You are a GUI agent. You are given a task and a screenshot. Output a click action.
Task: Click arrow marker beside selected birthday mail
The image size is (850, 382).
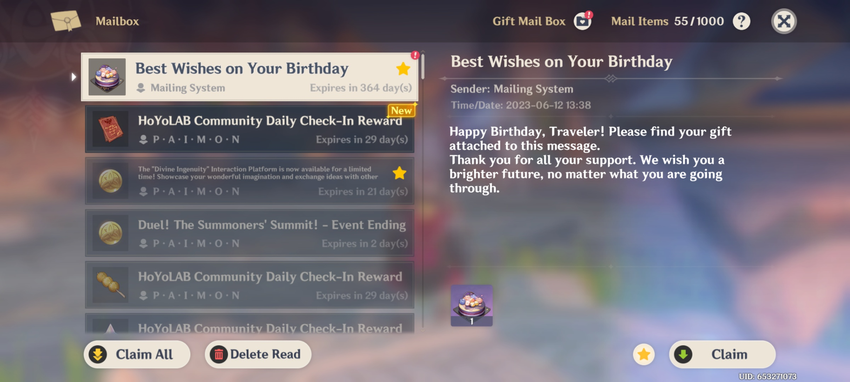click(x=74, y=77)
